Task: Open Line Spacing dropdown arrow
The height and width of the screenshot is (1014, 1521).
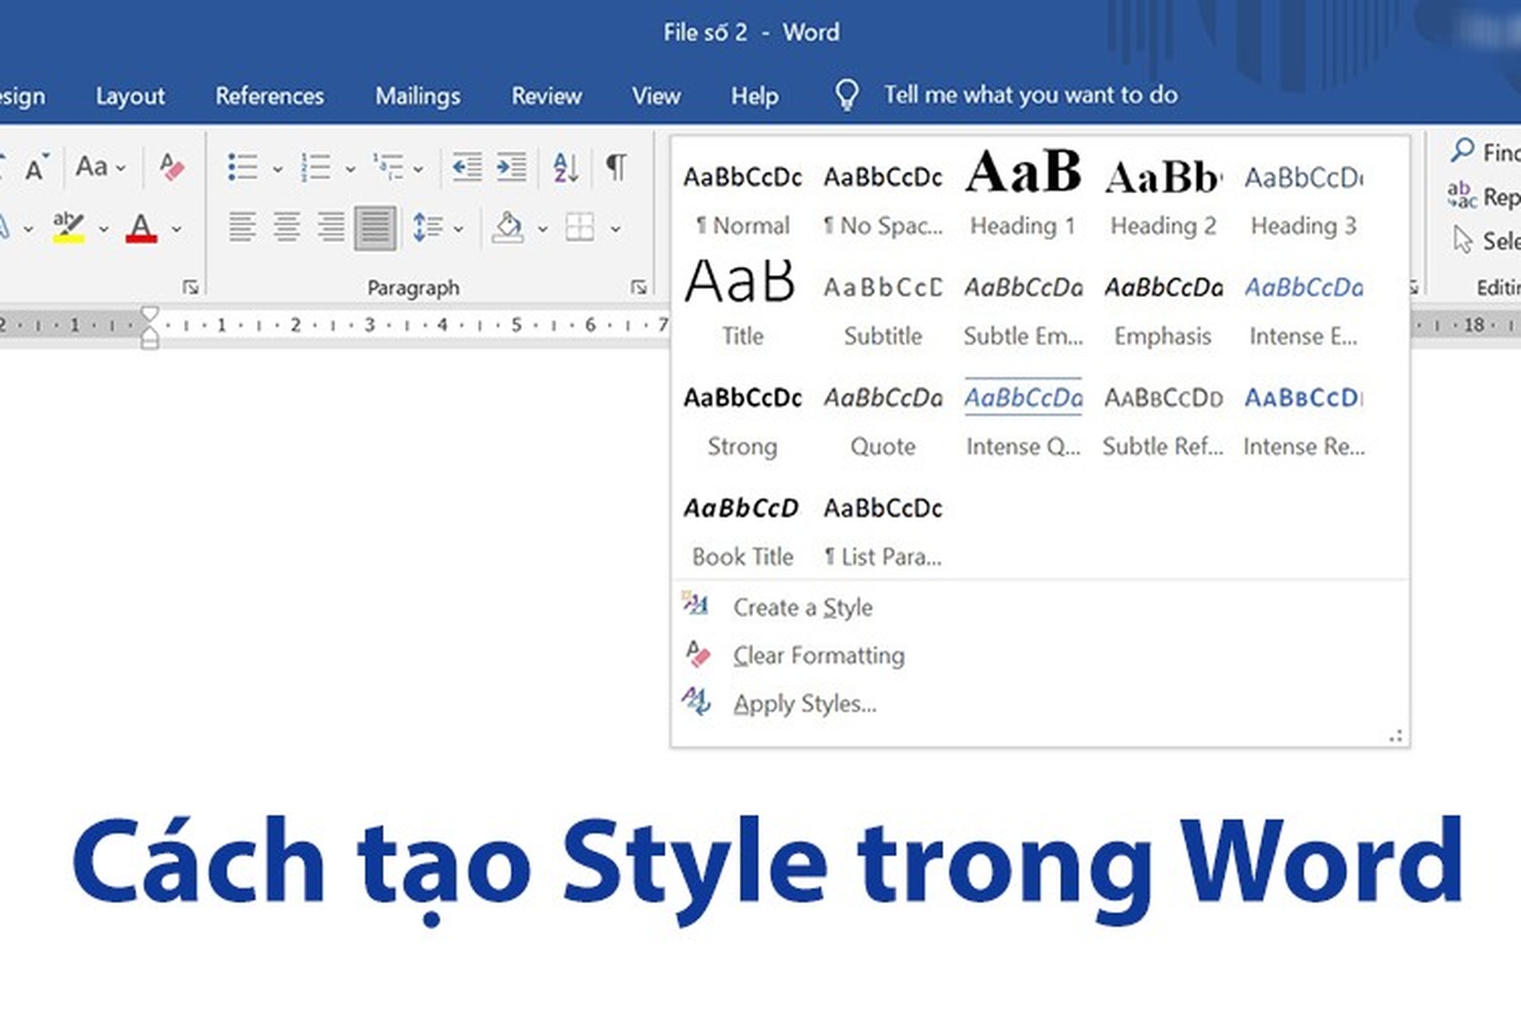Action: [x=458, y=230]
